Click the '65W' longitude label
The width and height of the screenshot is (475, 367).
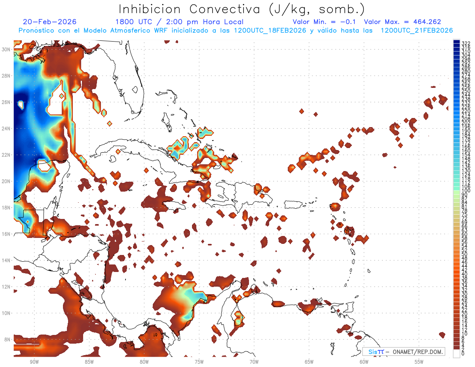(x=309, y=362)
